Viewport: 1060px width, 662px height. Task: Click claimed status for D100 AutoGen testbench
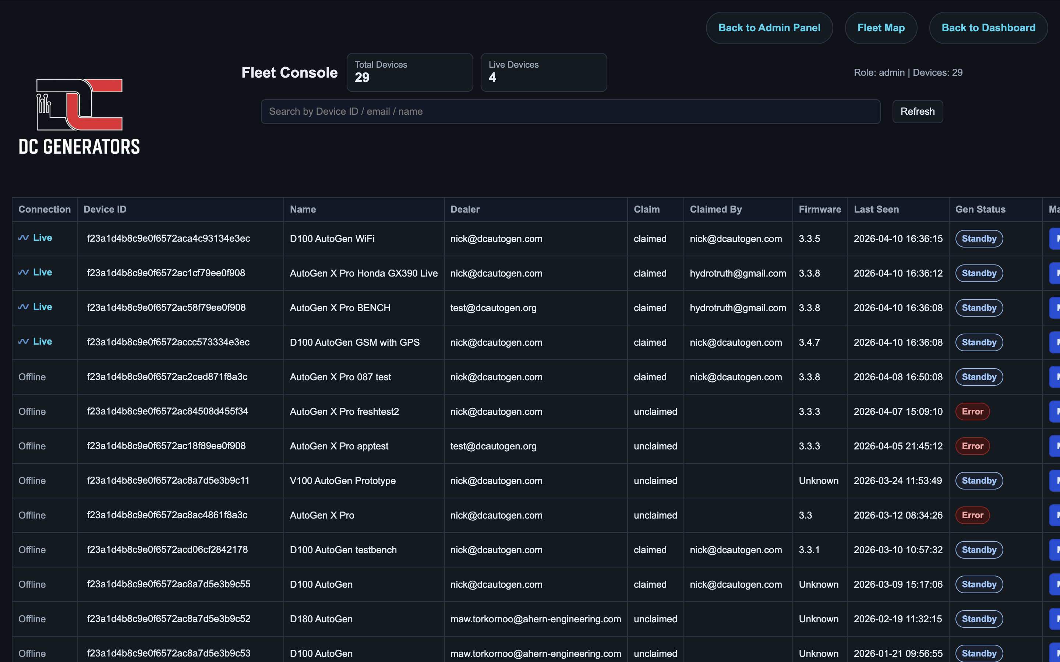point(650,550)
